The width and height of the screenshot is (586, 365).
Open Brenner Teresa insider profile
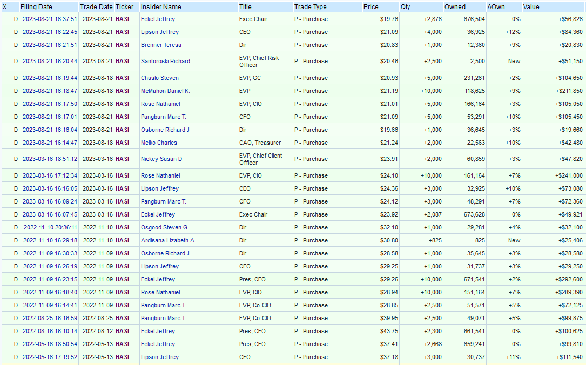point(161,45)
